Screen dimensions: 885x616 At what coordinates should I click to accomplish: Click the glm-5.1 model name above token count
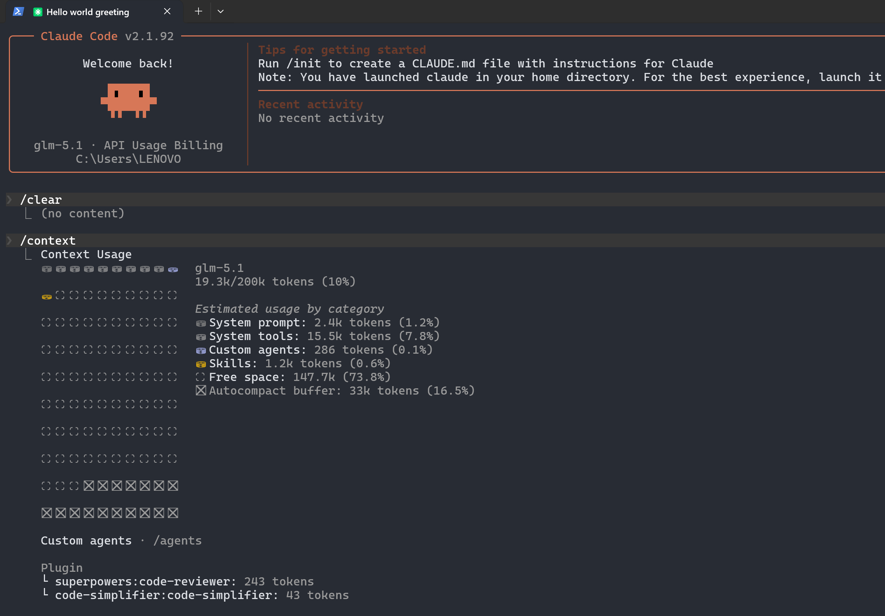click(219, 268)
